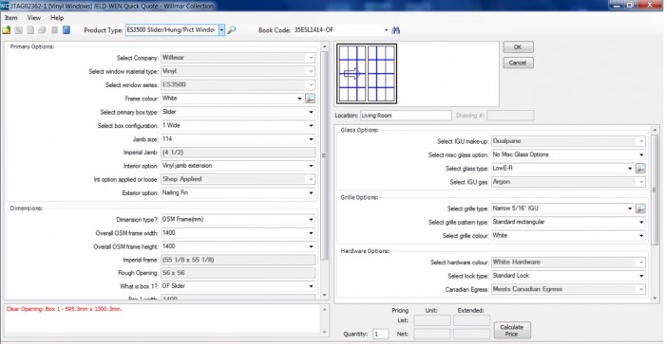
Task: Click the Glass Options group label
Action: pyautogui.click(x=360, y=130)
